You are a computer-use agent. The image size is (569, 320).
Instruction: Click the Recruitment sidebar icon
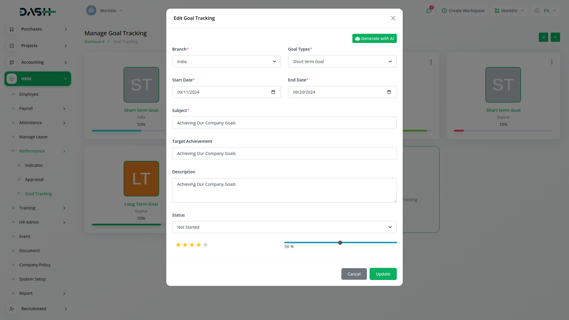pos(12,309)
